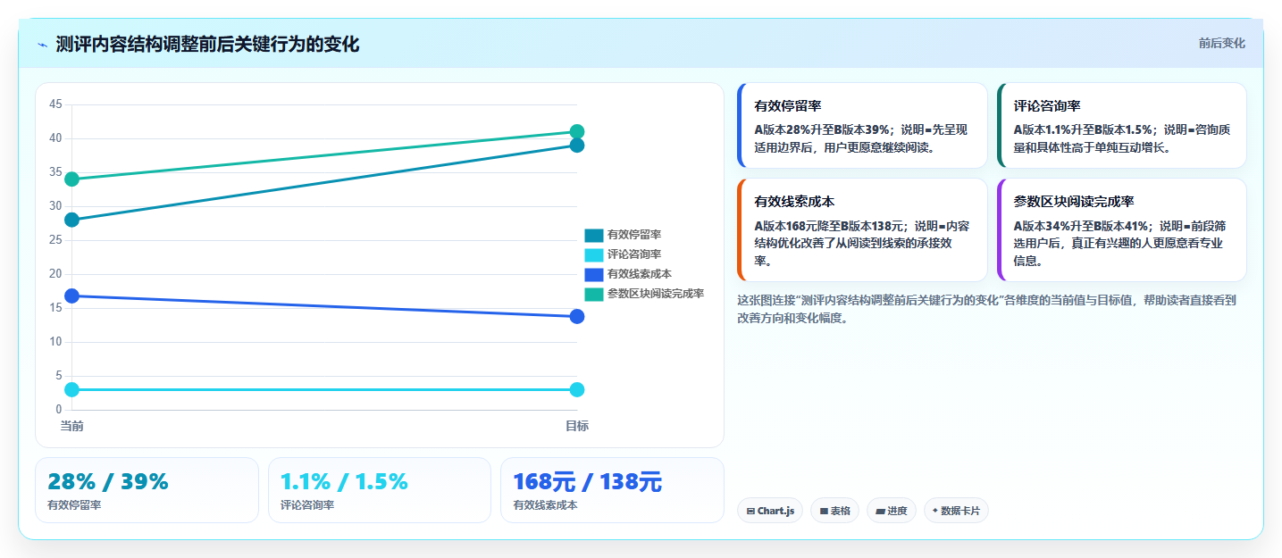Click the 当前 data point of the 有效线索成本 line
This screenshot has height=558, width=1282.
pos(72,296)
